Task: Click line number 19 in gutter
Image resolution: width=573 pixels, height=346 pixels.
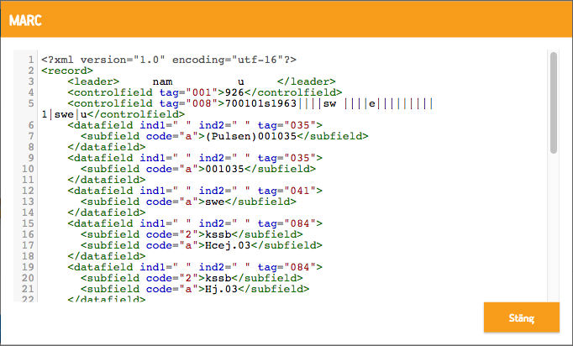Action: (x=28, y=267)
